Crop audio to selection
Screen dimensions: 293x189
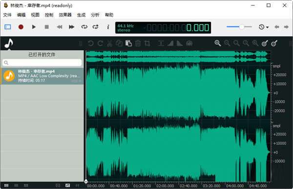pos(147,44)
